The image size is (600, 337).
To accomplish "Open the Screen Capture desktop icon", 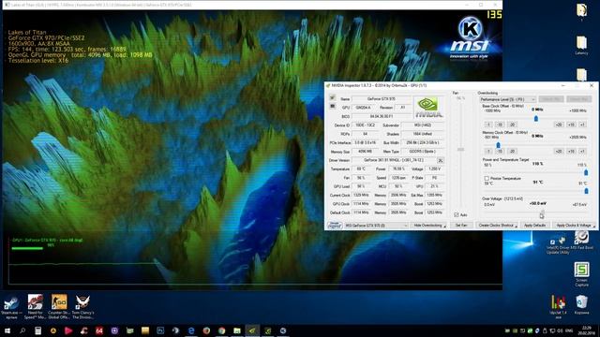I will (x=581, y=274).
